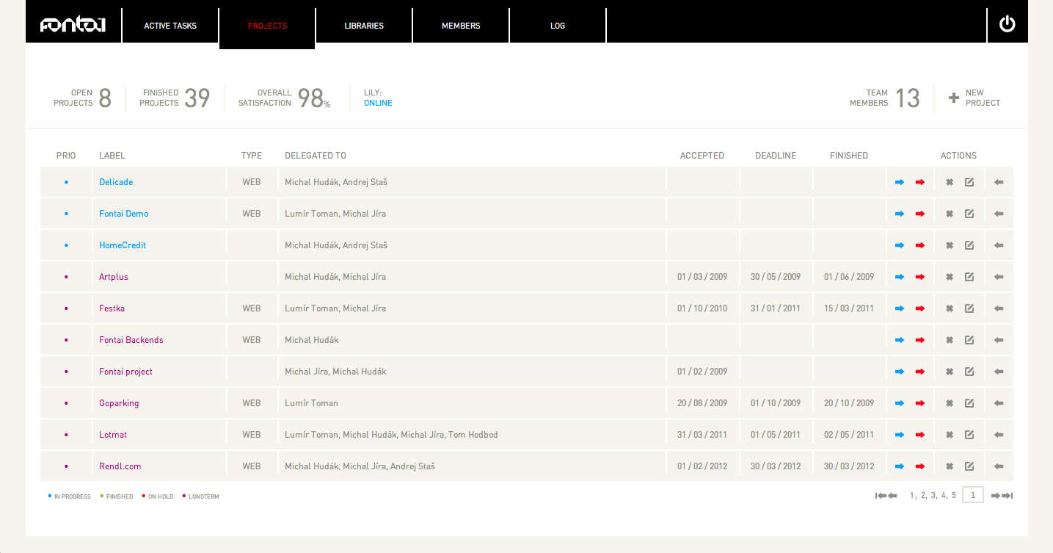This screenshot has width=1053, height=553.
Task: Click red arrow in Lotmat row
Action: click(920, 435)
